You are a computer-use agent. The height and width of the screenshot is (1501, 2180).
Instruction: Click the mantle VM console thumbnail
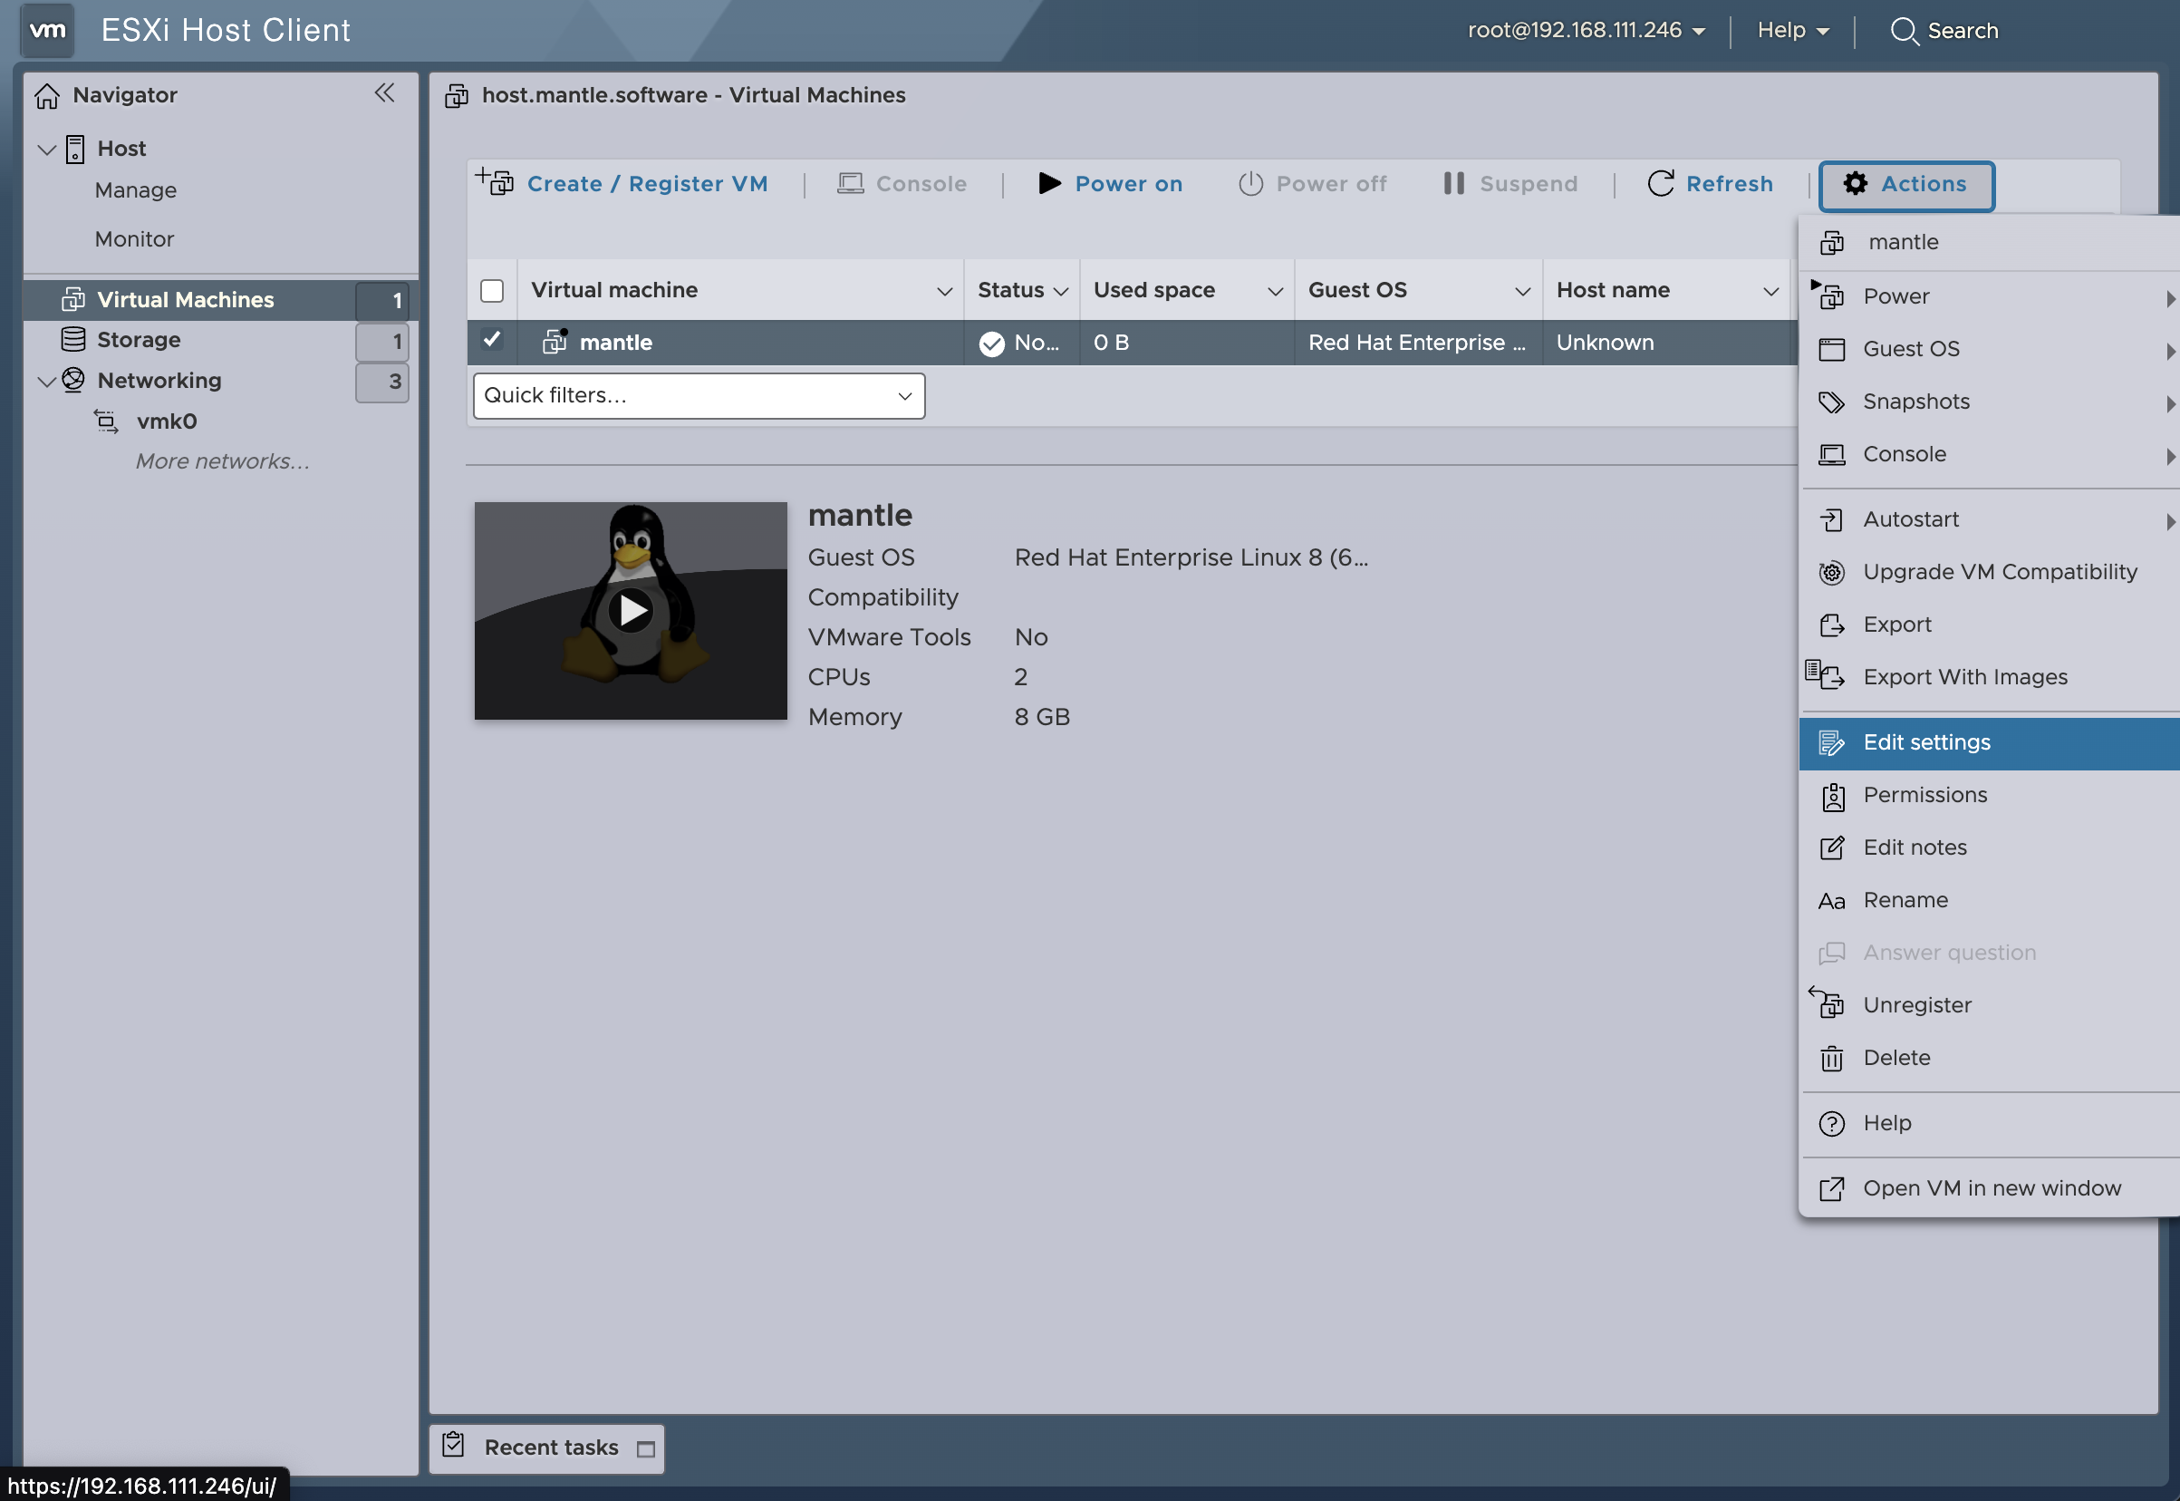[x=631, y=611]
